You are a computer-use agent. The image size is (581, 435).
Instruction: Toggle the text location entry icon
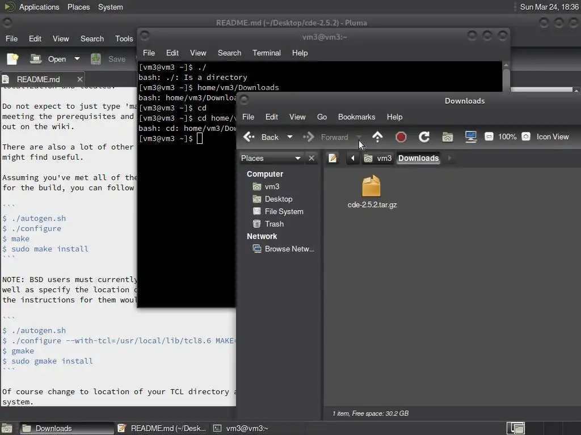pyautogui.click(x=332, y=159)
